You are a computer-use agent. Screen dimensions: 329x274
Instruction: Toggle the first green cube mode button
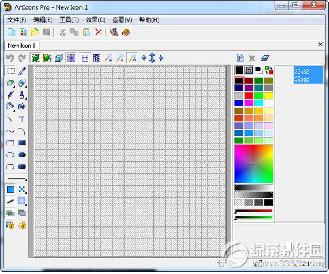coord(36,58)
